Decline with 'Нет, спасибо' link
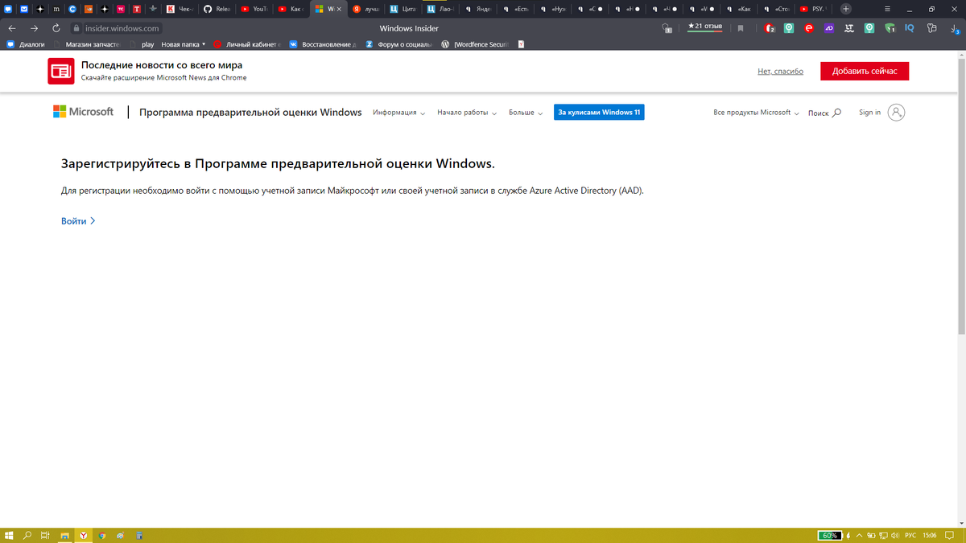Viewport: 966px width, 543px height. coord(780,72)
